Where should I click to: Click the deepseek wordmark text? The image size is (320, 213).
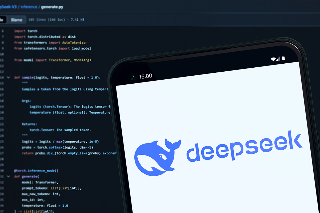244,147
